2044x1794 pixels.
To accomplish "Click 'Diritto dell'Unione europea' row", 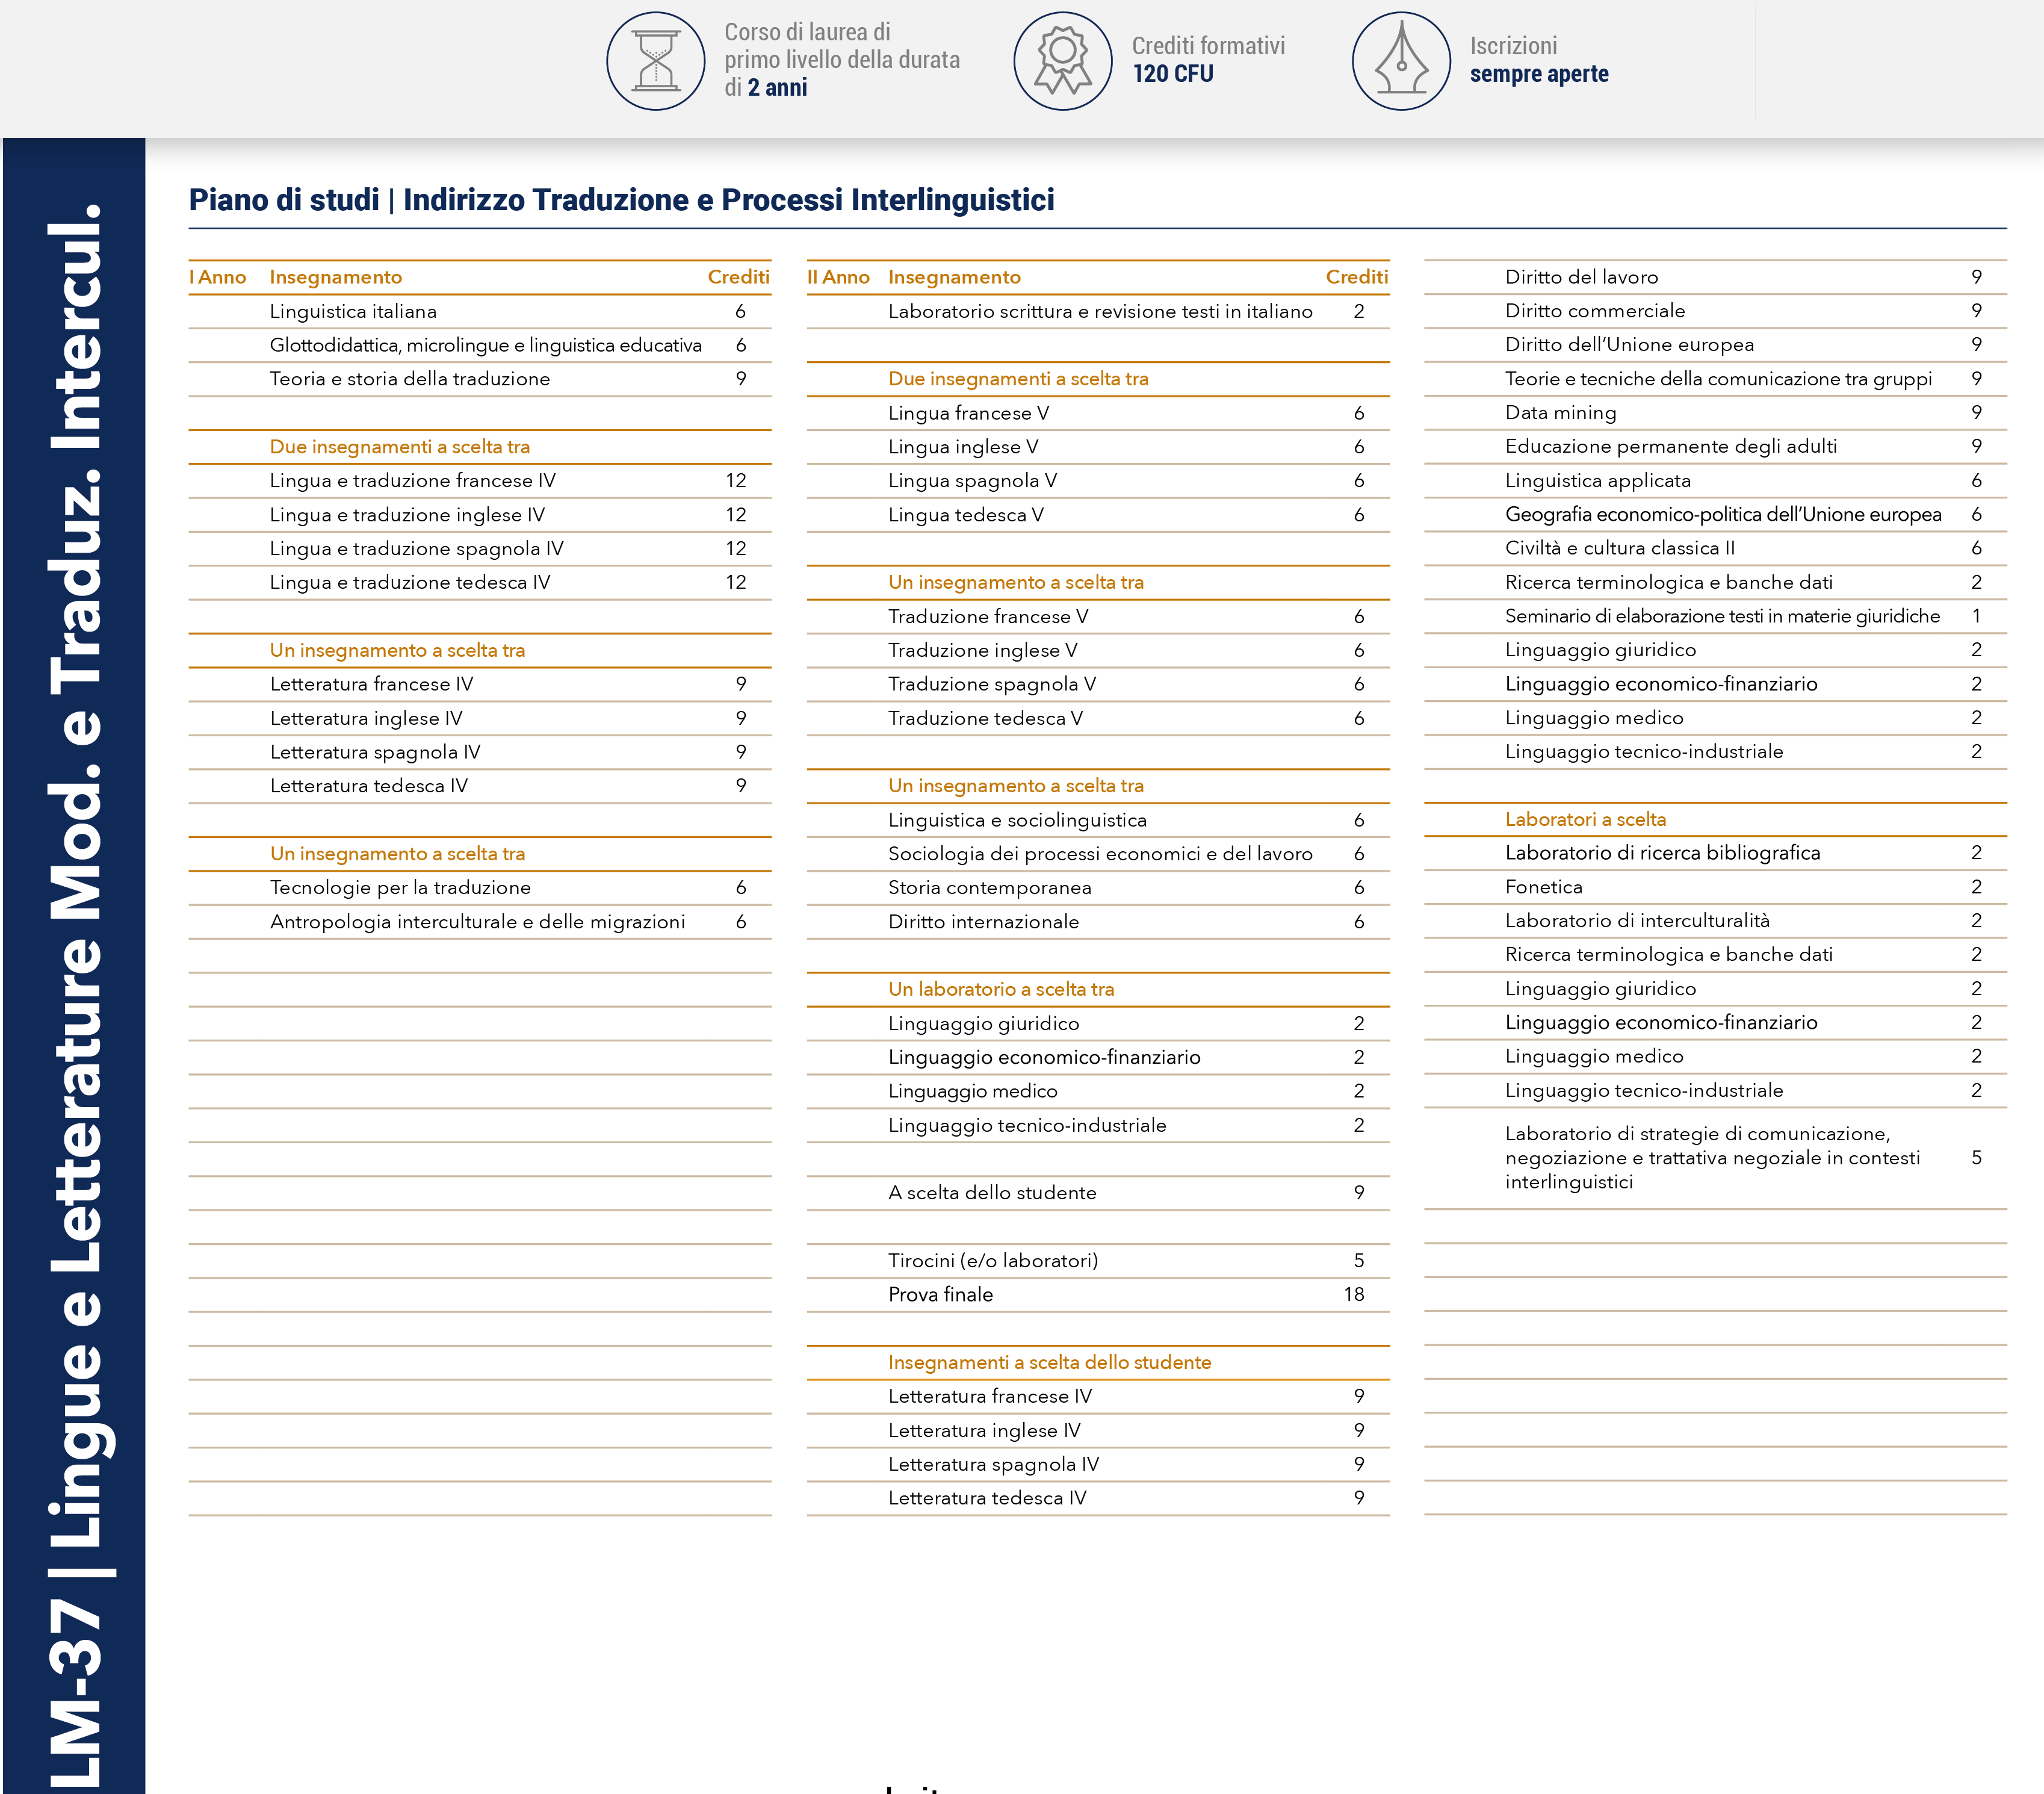I will (1715, 345).
